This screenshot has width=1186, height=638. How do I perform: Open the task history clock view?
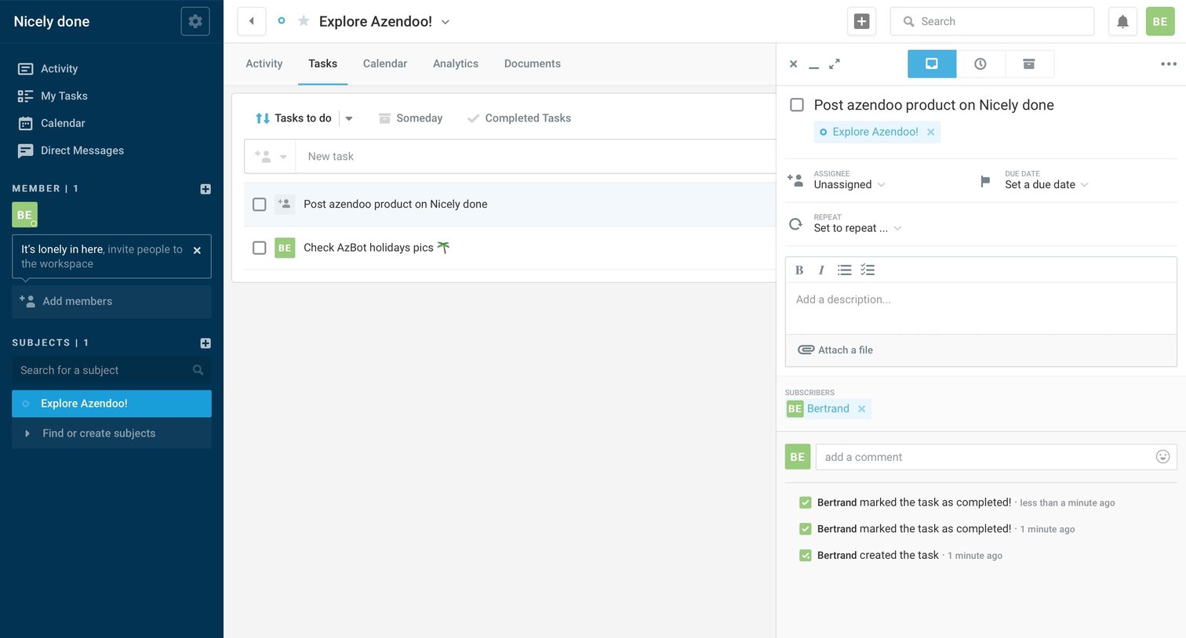click(980, 64)
